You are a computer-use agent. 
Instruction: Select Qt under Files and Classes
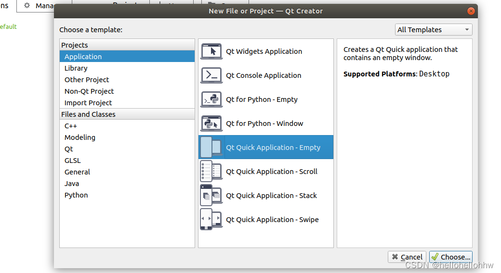(127, 149)
